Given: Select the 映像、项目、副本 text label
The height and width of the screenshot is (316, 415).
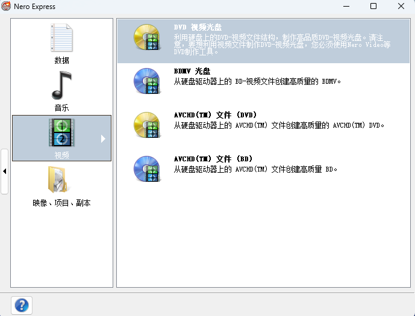Looking at the screenshot, I should pyautogui.click(x=61, y=203).
